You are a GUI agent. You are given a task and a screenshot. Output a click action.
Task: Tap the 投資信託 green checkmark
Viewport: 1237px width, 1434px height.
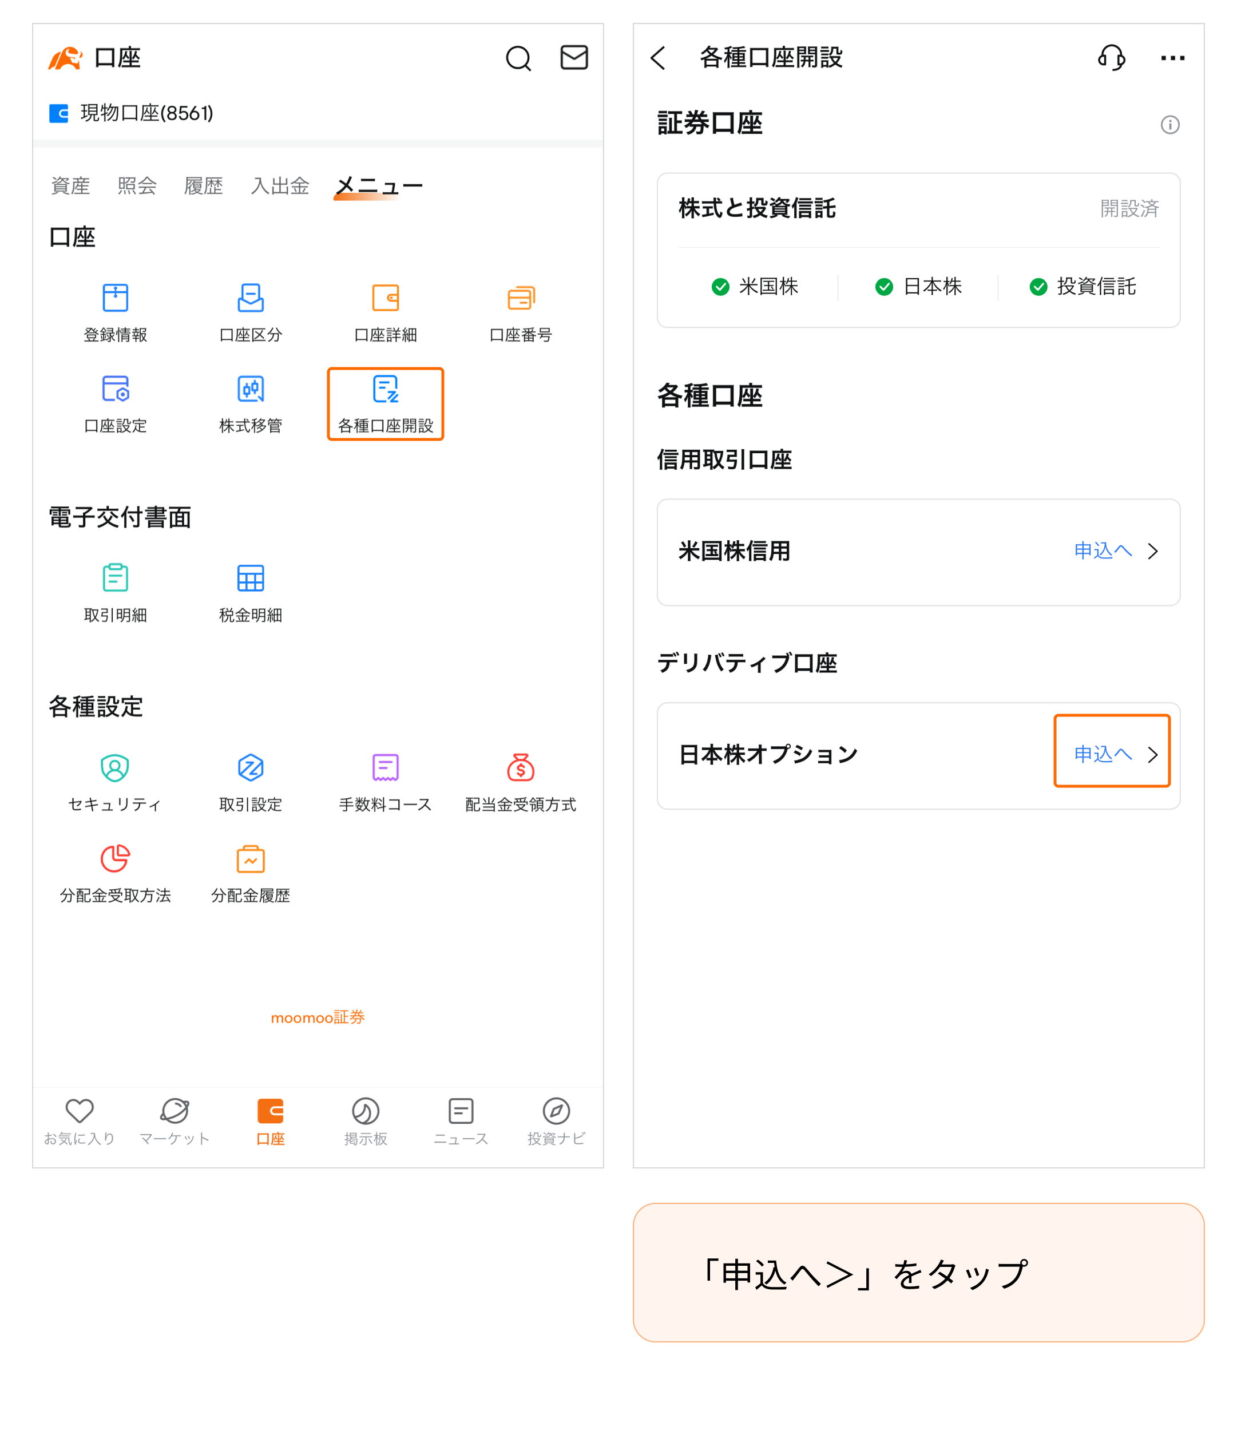(1038, 287)
